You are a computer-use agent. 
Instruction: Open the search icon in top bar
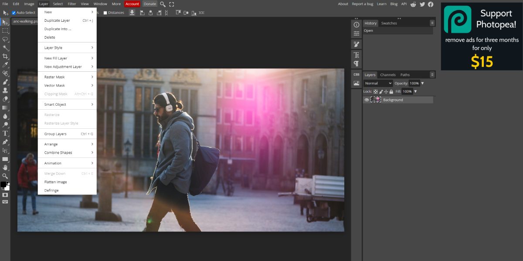[x=162, y=3]
